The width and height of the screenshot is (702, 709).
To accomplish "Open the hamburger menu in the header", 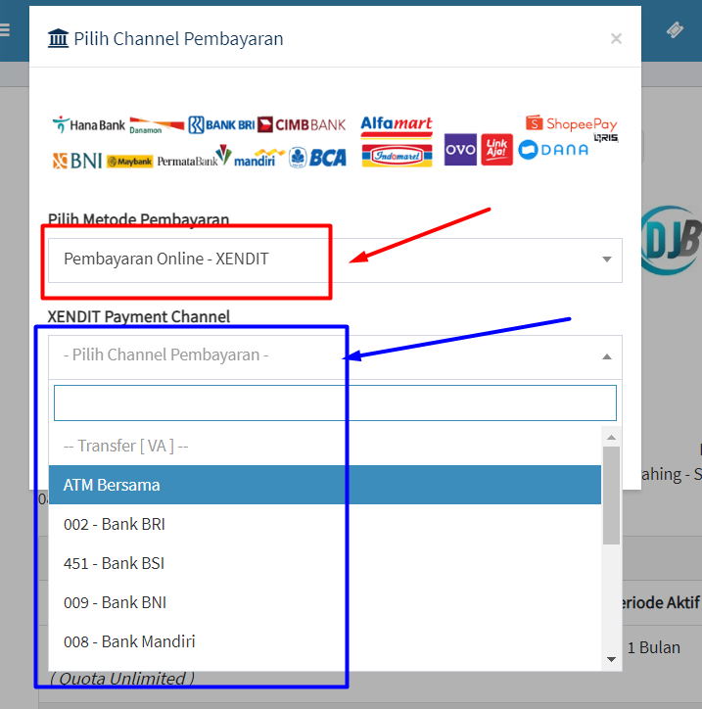I will tap(5, 29).
